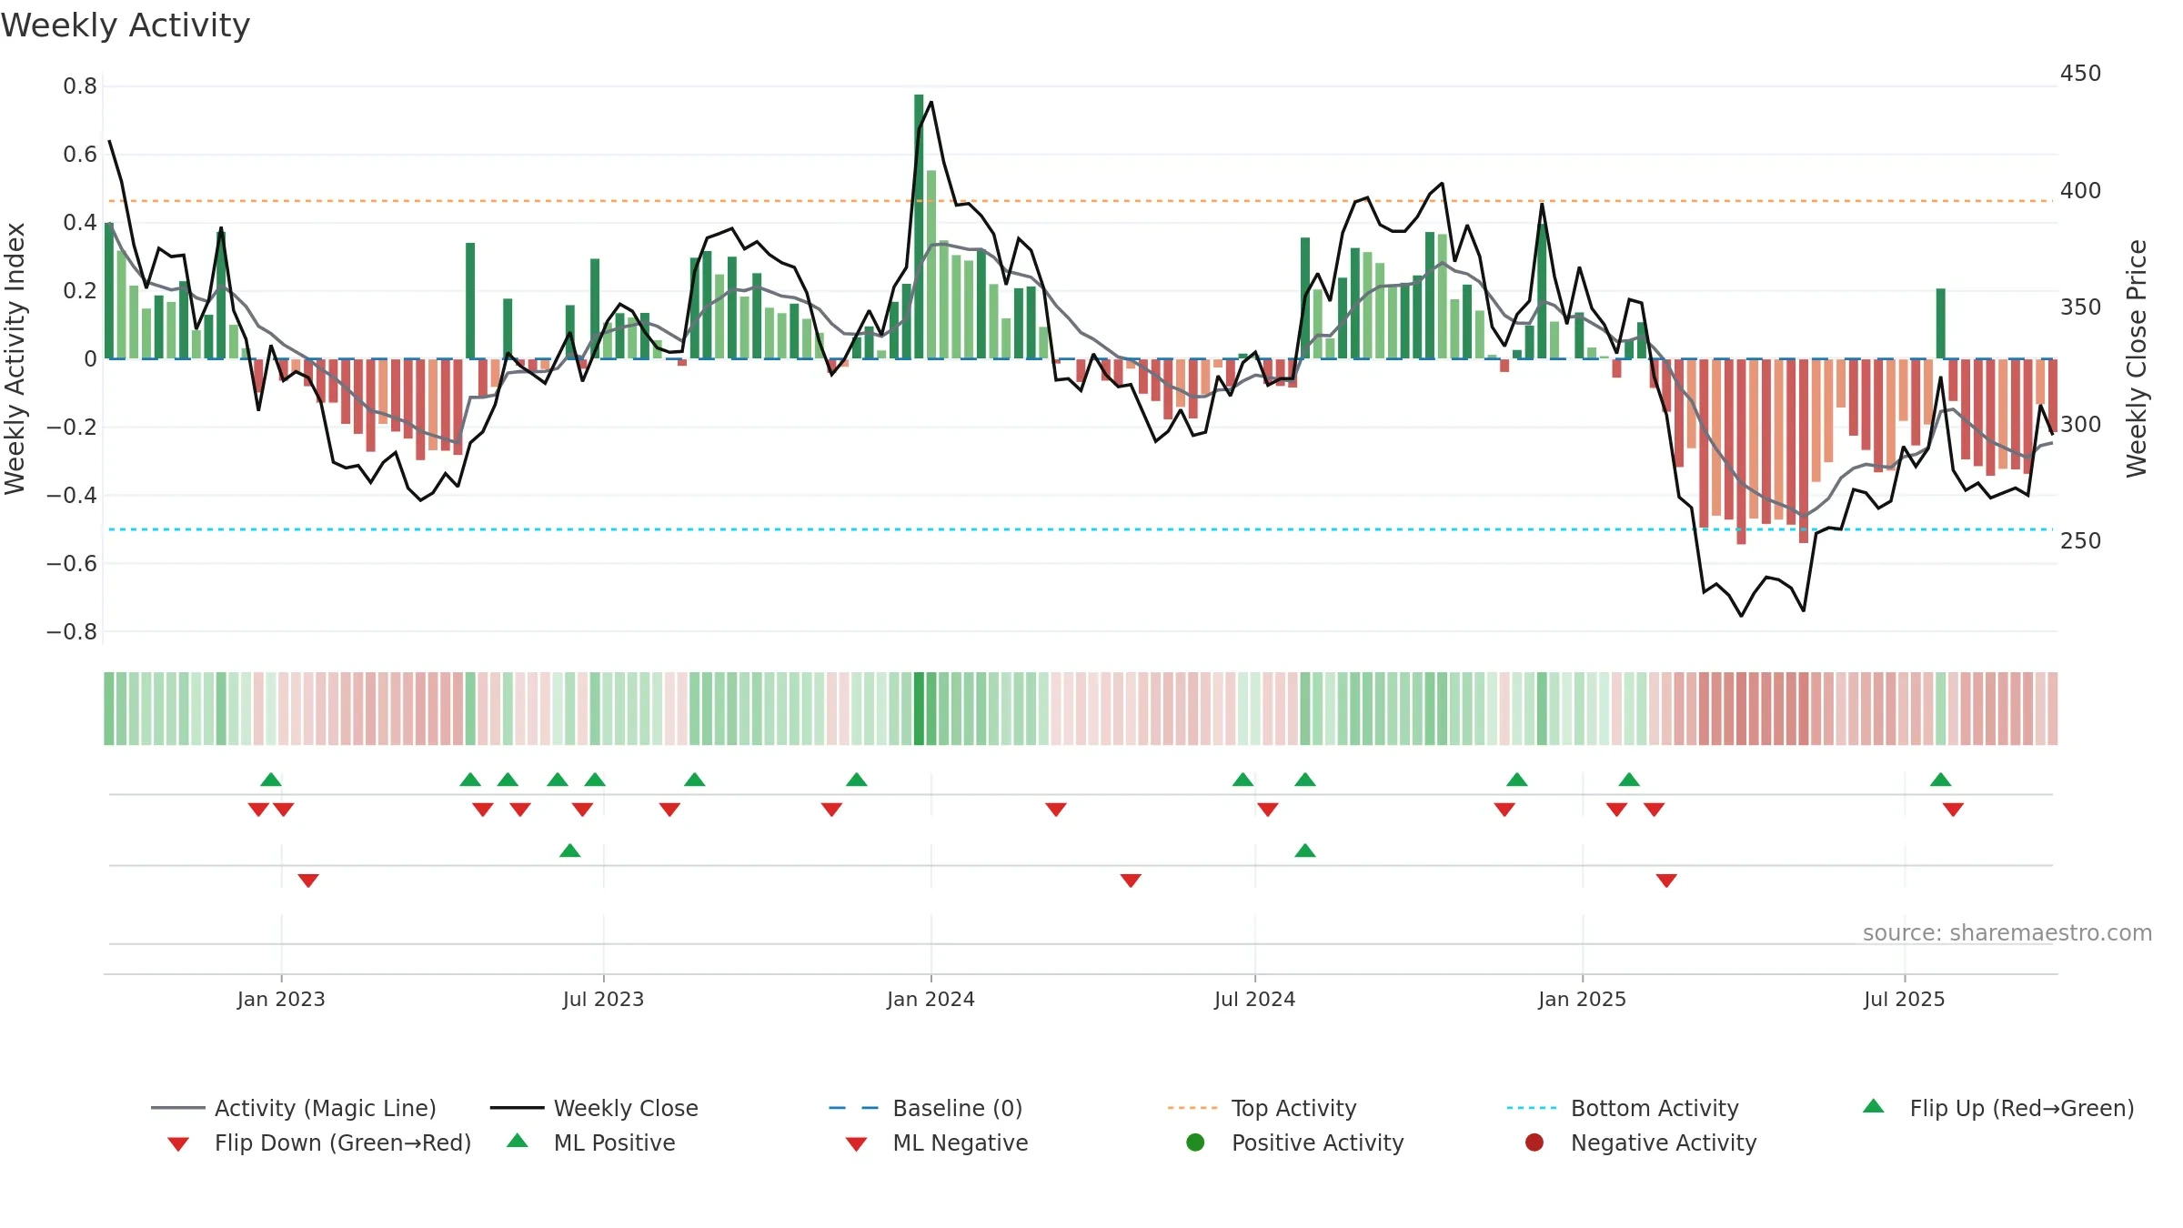Click the source: sharemaestro.com text

(2007, 932)
